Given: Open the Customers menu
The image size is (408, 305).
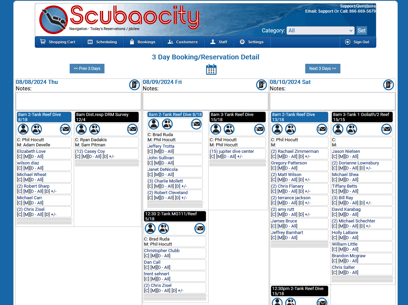Looking at the screenshot, I should [x=183, y=42].
